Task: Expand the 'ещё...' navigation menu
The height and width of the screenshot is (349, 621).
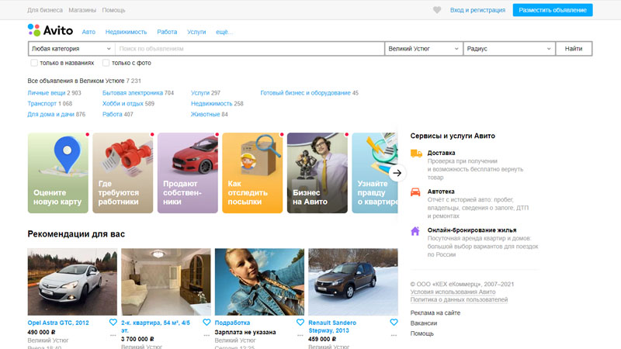Action: point(224,32)
